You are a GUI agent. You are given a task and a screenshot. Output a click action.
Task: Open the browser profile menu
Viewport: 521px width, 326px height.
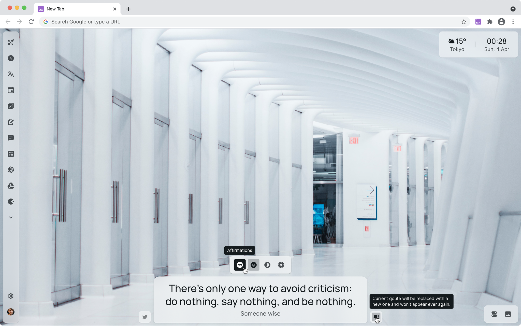501,22
